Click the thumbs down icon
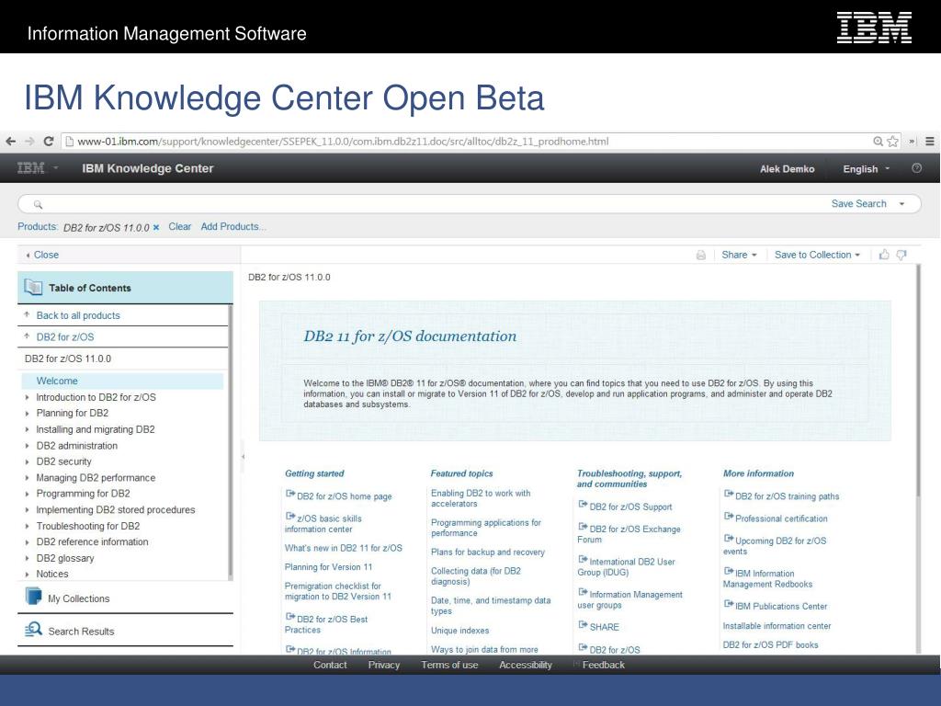The height and width of the screenshot is (706, 941). [901, 256]
